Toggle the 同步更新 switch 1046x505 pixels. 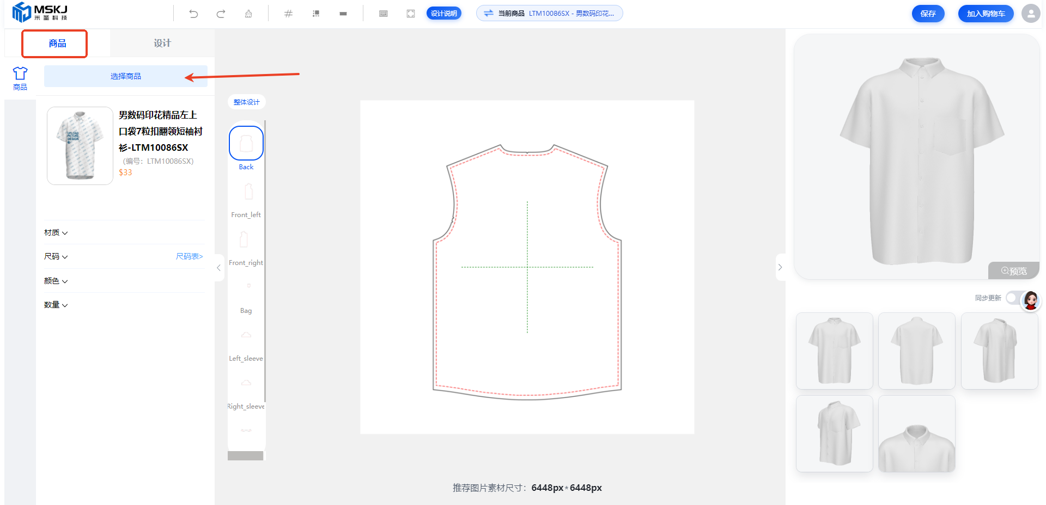[x=1013, y=298]
